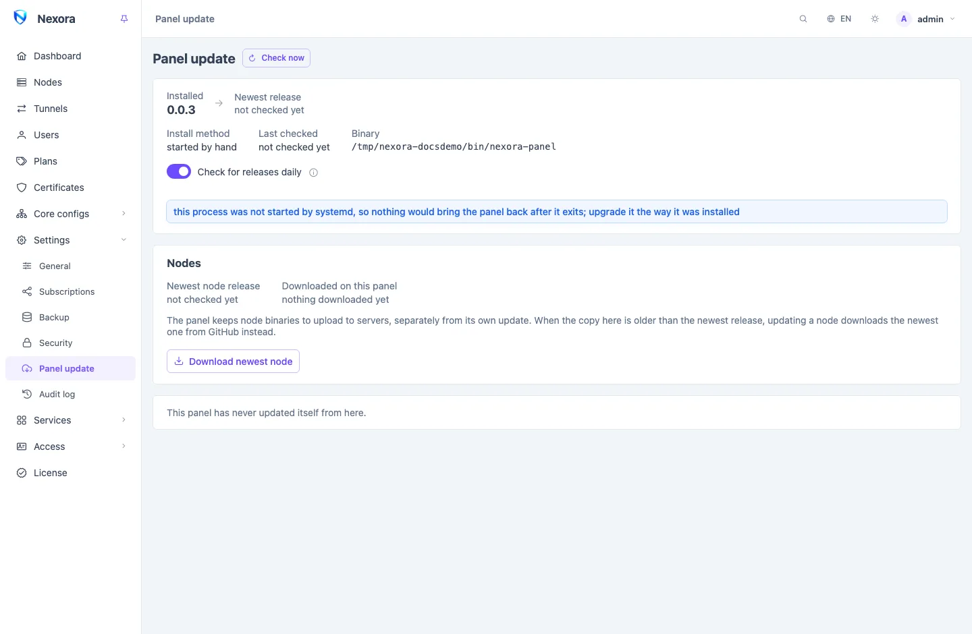This screenshot has height=634, width=972.
Task: Click the Nexora shield logo
Action: click(x=20, y=18)
